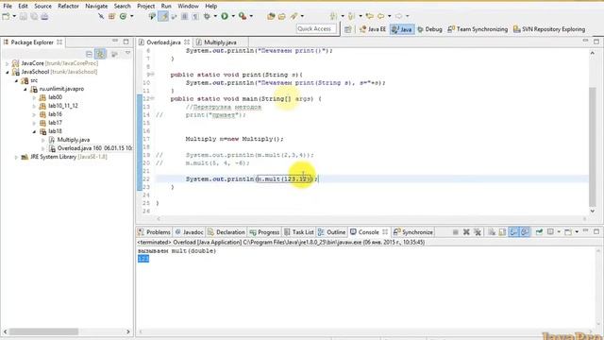The height and width of the screenshot is (340, 604).
Task: Collapse the JavaSchool project node
Action: click(x=7, y=72)
